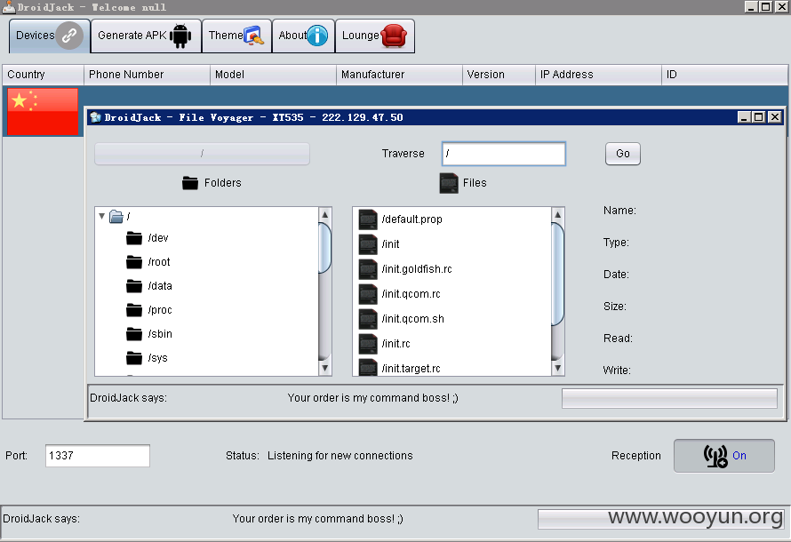Click the /default.prop file icon
The image size is (791, 542).
tap(368, 219)
